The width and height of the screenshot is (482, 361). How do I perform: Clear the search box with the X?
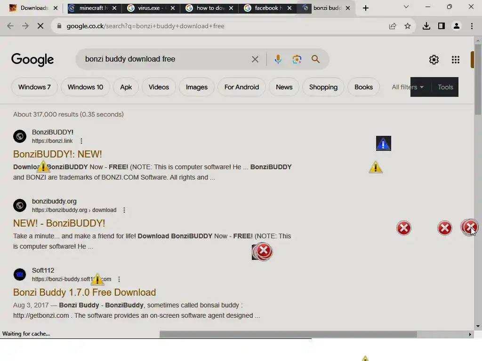pos(255,59)
